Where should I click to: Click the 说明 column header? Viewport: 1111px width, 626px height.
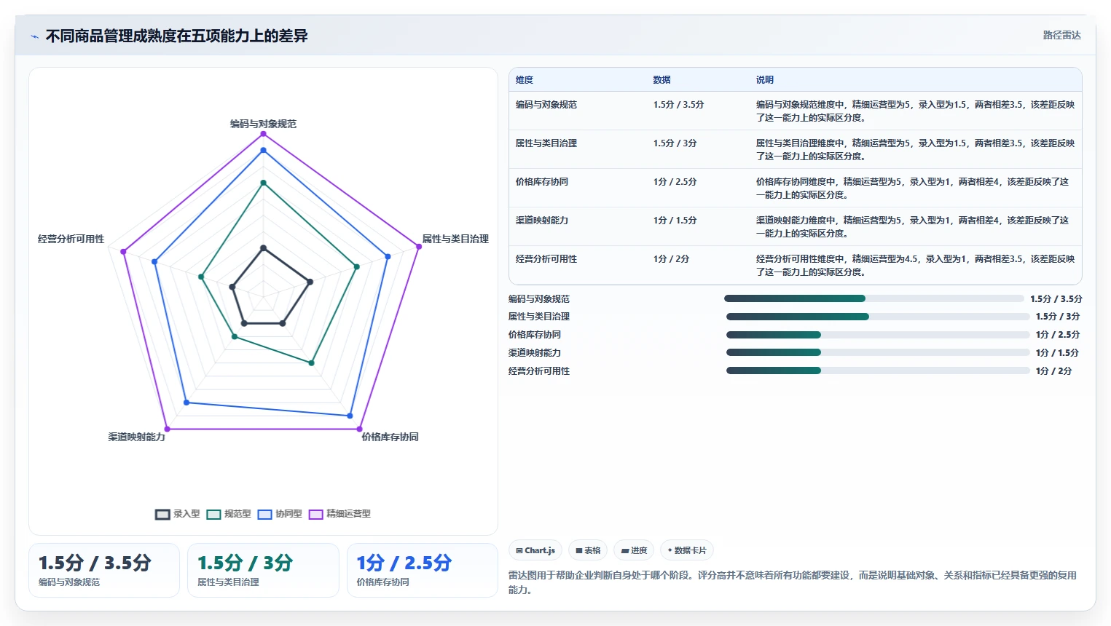point(764,80)
